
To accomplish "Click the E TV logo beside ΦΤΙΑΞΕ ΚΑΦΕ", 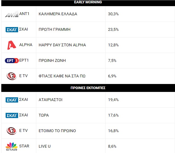I will coord(11,76).
